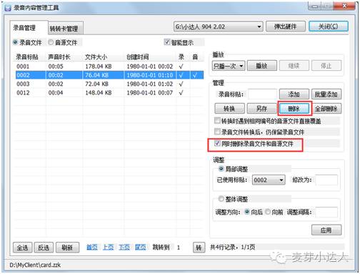The width and height of the screenshot is (360, 274).
Task: Focus the 录音标贴 input field
Action: (x=262, y=94)
